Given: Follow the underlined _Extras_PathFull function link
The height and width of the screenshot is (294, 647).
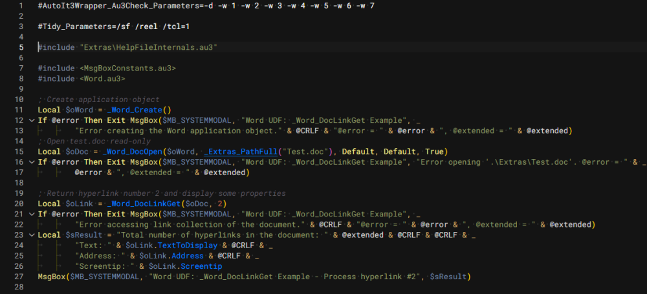Looking at the screenshot, I should 240,152.
